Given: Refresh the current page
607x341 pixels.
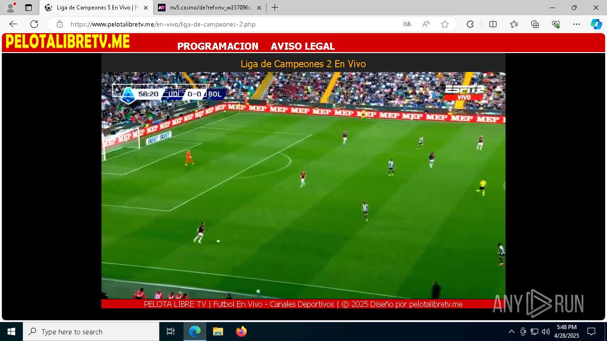Looking at the screenshot, I should click(34, 24).
